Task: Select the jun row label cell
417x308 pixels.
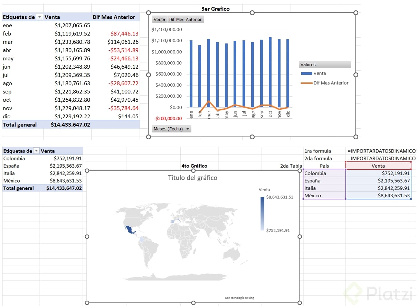Action: click(x=23, y=67)
